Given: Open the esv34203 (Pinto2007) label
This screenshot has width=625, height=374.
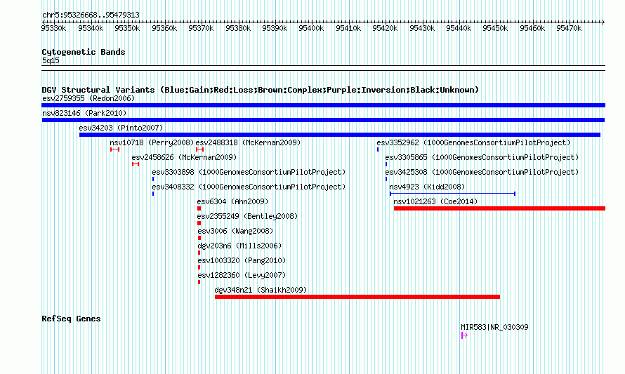Looking at the screenshot, I should [121, 128].
